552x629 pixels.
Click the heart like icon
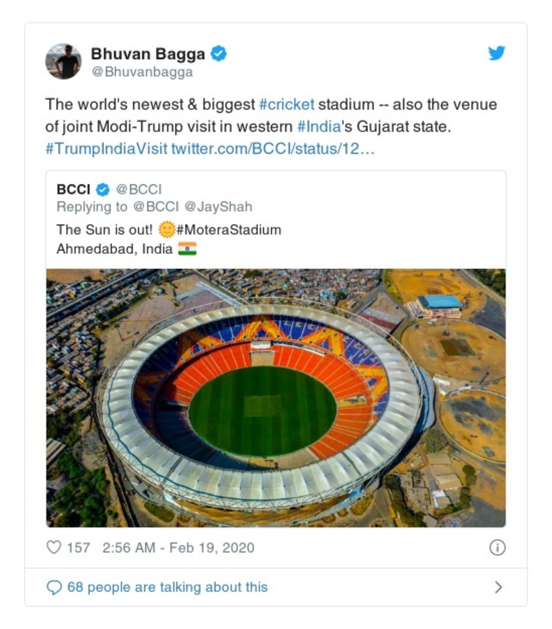point(54,548)
